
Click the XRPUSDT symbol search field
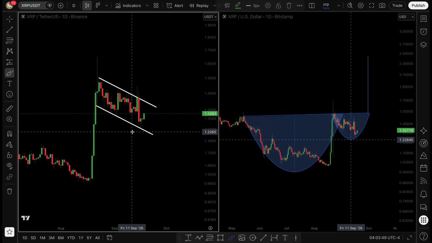(x=31, y=5)
